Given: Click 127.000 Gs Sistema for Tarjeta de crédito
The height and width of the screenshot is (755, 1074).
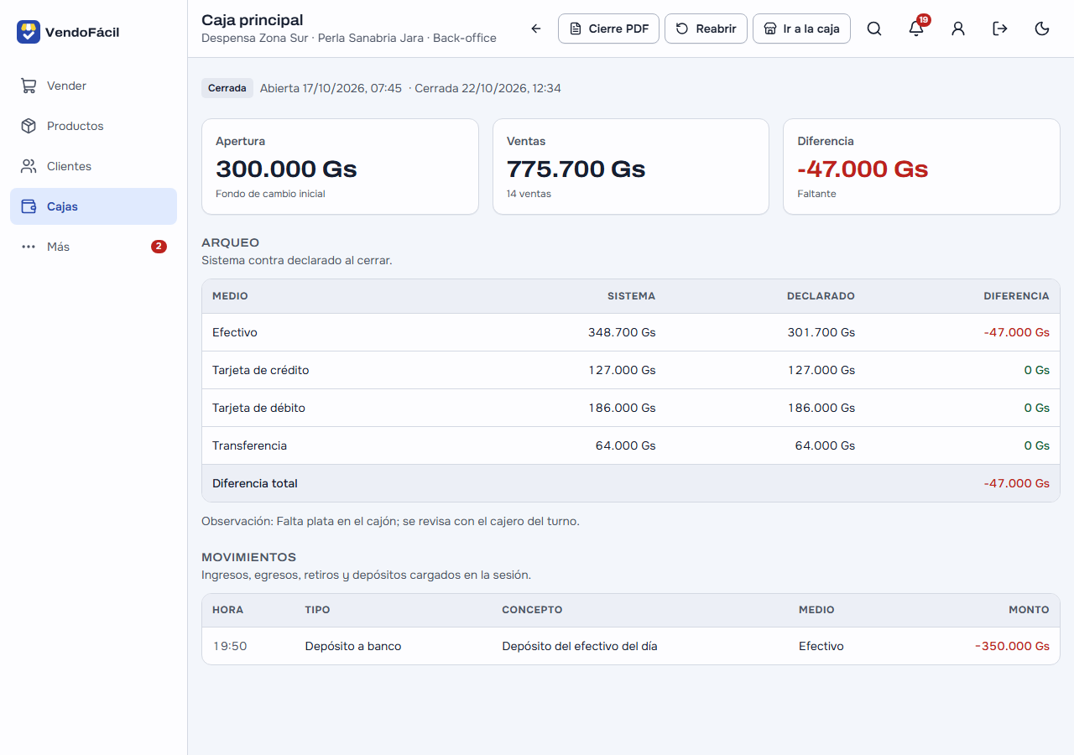Looking at the screenshot, I should [622, 370].
